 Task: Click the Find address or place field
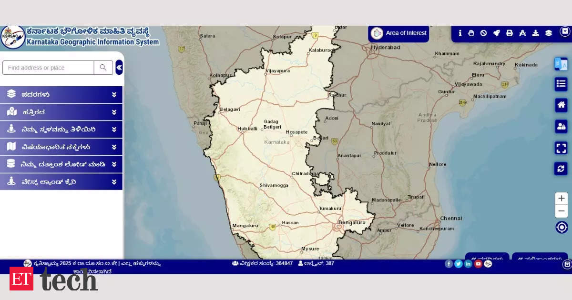(48, 68)
